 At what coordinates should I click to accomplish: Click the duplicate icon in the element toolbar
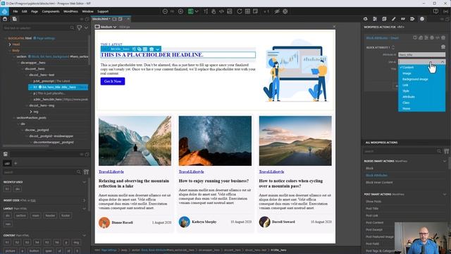[x=140, y=49]
